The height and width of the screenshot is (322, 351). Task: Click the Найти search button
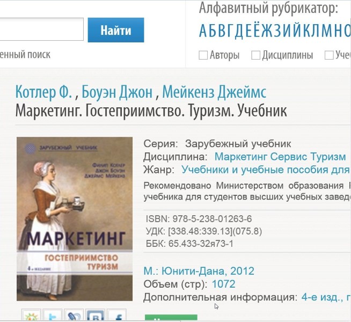[x=116, y=30]
